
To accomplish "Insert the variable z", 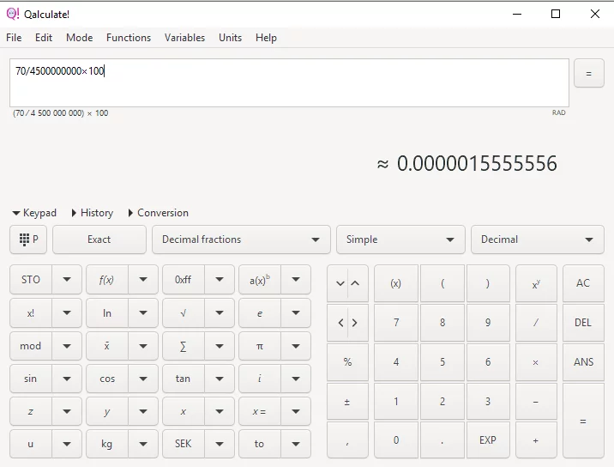I will click(31, 411).
